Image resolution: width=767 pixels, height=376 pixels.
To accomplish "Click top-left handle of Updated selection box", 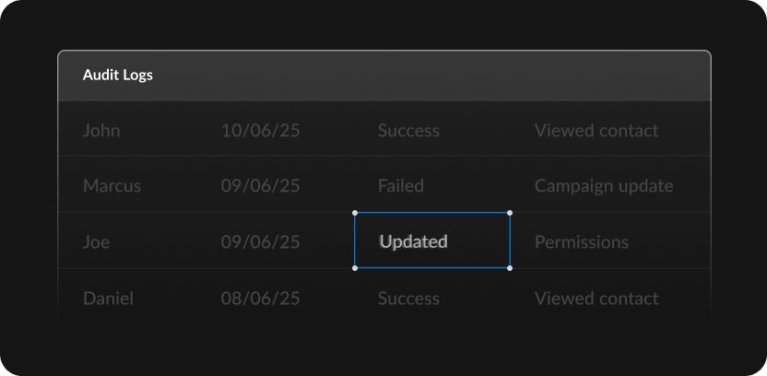I will [355, 213].
